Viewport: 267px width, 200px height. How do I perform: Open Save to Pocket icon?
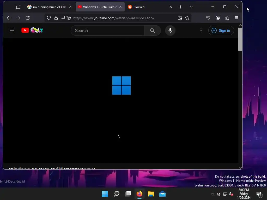pyautogui.click(x=208, y=18)
